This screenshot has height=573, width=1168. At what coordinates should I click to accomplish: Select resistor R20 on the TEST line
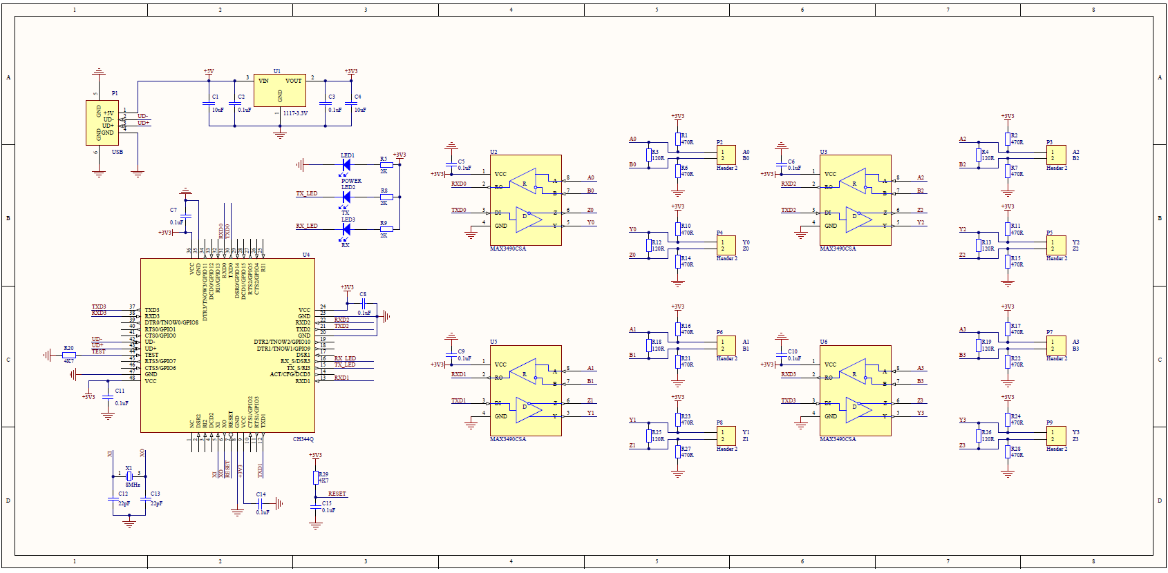(68, 355)
